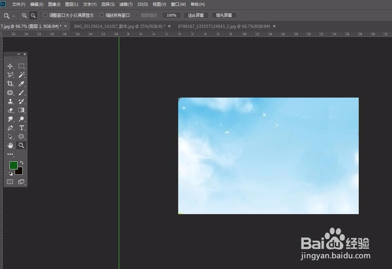Screen dimensions: 392x269
Task: Open the 选择(S) menu
Action: coord(108,4)
